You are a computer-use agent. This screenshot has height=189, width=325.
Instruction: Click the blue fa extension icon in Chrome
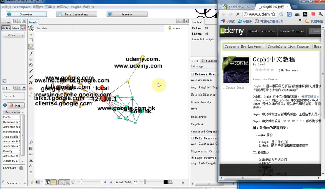click(x=289, y=14)
